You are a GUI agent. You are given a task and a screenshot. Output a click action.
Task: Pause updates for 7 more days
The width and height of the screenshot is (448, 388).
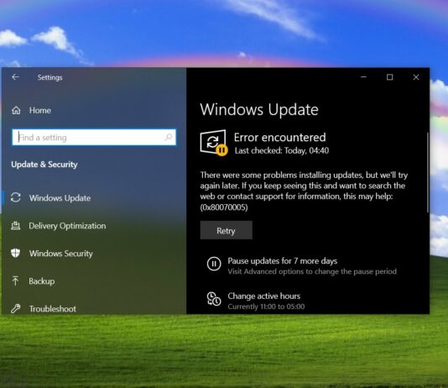coord(282,260)
